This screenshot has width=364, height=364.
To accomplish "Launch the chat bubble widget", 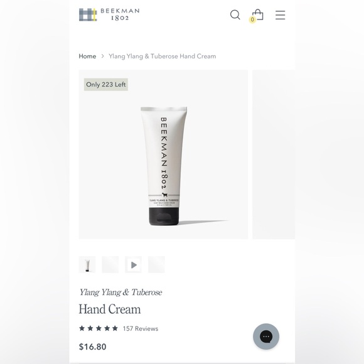I will [266, 336].
